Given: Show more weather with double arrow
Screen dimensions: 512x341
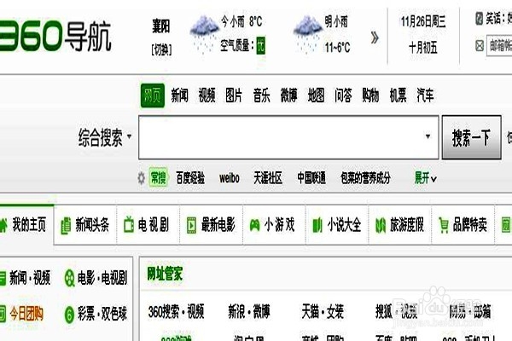Looking at the screenshot, I should [375, 38].
